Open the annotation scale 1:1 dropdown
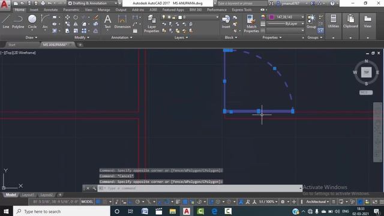Viewport: 384px width, 216px height. 268,202
